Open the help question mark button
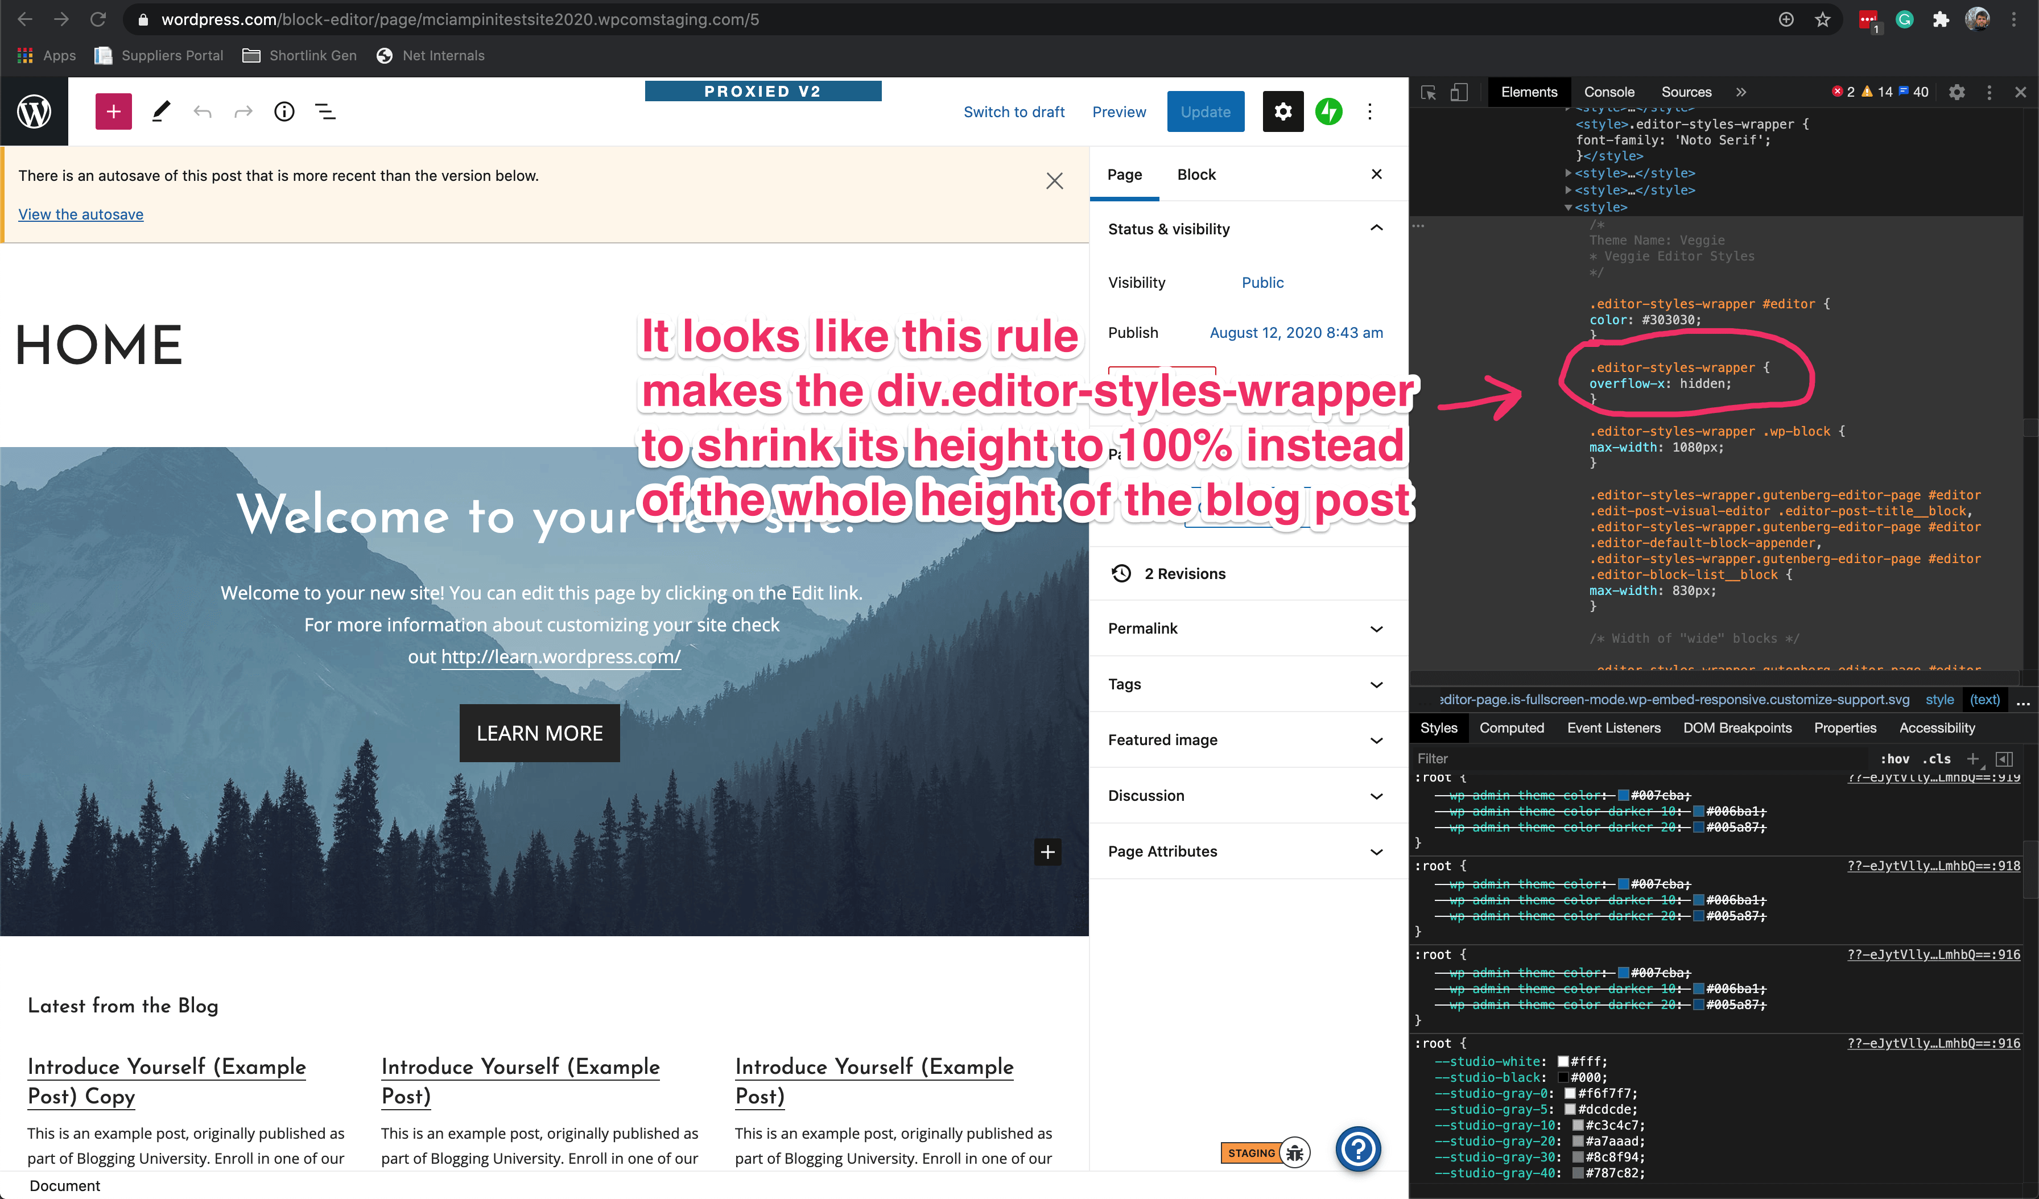Screen dimensions: 2039x1199 coord(1357,1149)
